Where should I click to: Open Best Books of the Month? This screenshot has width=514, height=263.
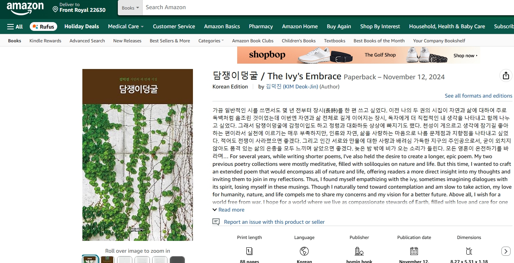[379, 41]
